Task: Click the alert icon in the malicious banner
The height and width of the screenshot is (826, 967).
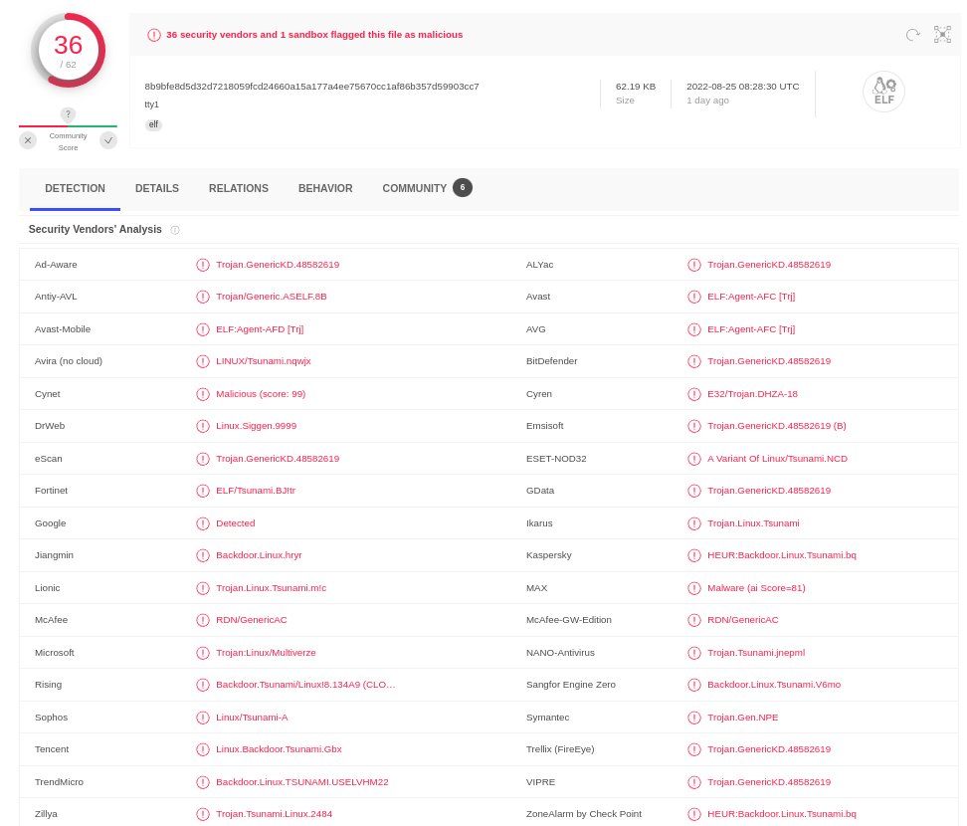Action: pyautogui.click(x=153, y=35)
